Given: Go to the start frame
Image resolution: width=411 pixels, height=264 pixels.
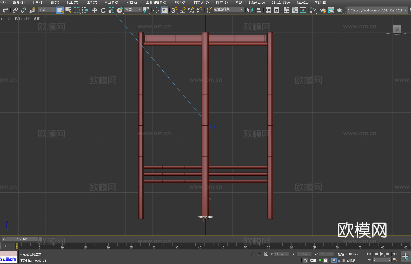Looking at the screenshot, I should tap(369, 254).
